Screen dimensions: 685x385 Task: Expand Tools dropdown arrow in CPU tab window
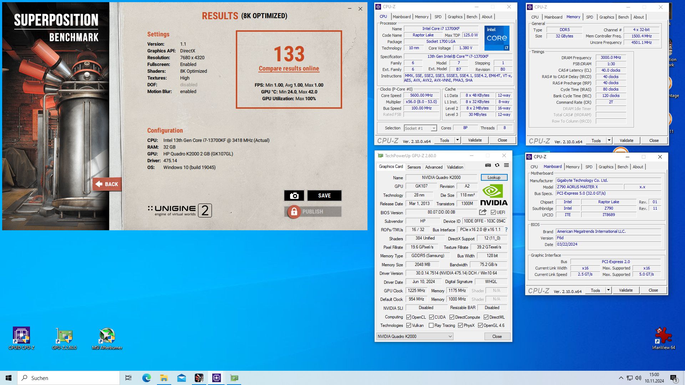click(457, 140)
